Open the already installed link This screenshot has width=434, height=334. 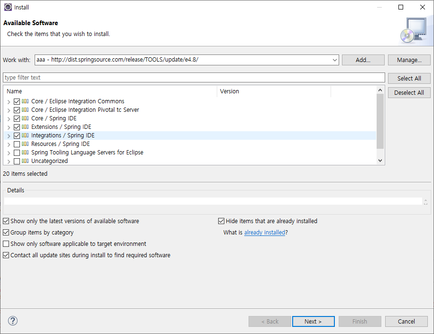tap(265, 233)
